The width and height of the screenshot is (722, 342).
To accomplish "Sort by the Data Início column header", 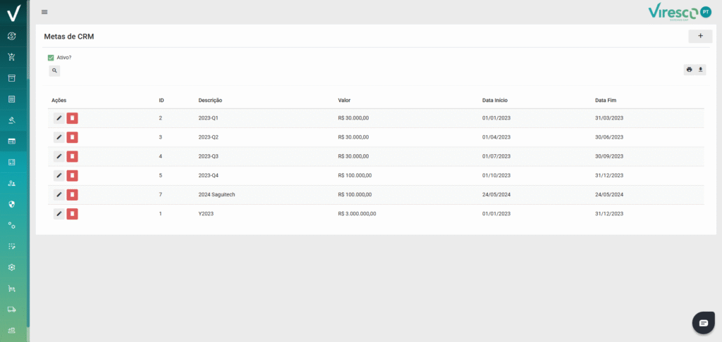I will click(x=495, y=101).
